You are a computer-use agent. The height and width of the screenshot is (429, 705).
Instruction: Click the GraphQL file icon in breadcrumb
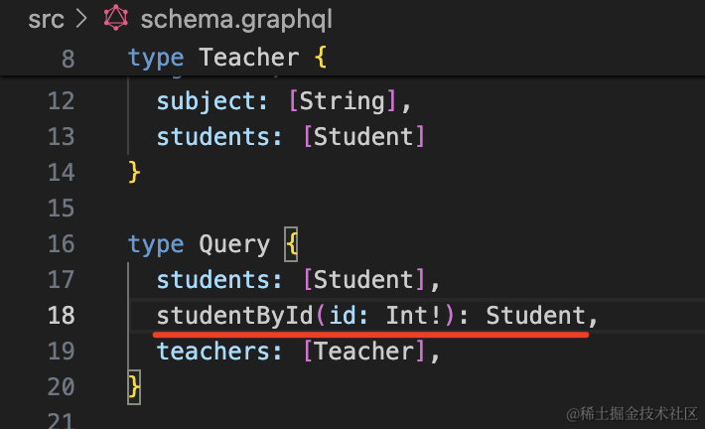pos(118,19)
